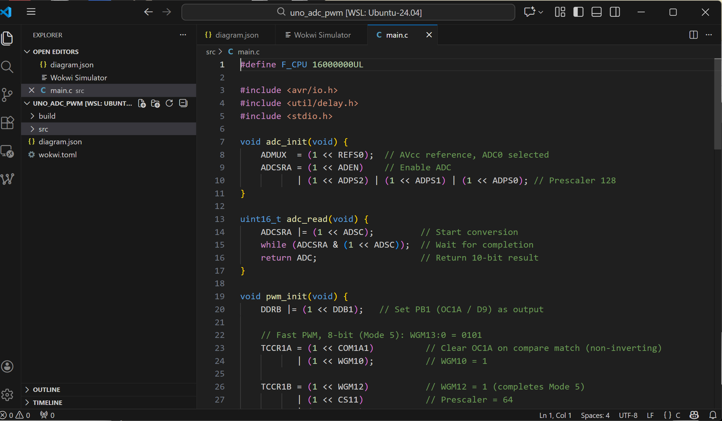Click the Refresh Explorer icon
Image resolution: width=722 pixels, height=421 pixels.
coord(169,103)
